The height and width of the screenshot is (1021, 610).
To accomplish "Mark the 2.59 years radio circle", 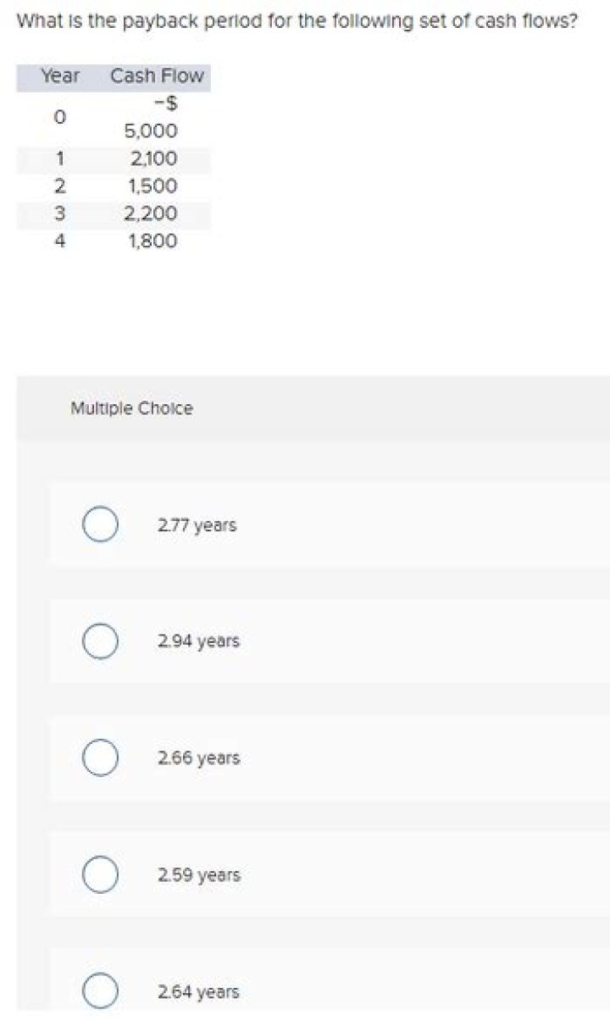I will pyautogui.click(x=100, y=874).
